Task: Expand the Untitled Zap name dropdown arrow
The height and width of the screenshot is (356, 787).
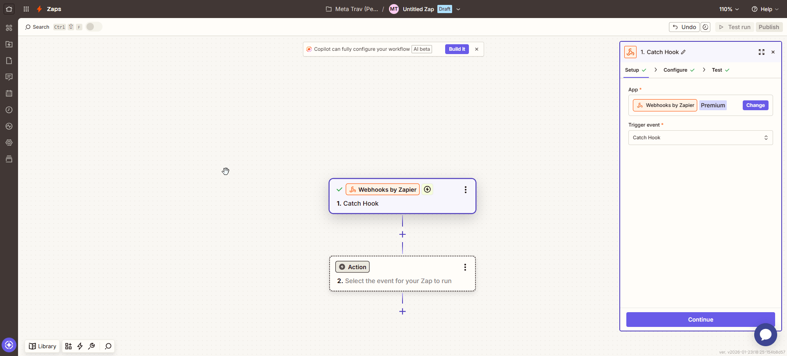Action: tap(458, 9)
